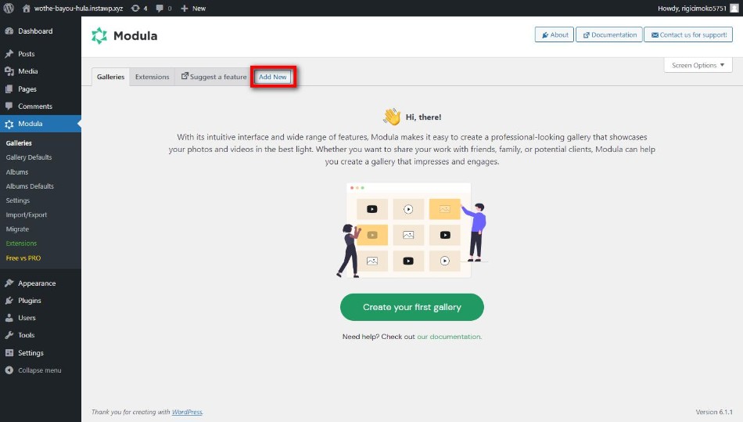Image resolution: width=743 pixels, height=422 pixels.
Task: Click the WordPress logo in admin bar
Action: coord(9,8)
